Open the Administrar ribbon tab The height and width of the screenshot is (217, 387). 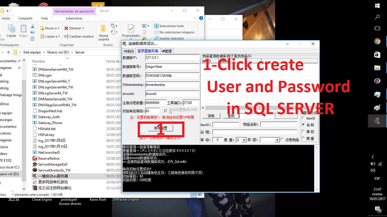(74, 18)
